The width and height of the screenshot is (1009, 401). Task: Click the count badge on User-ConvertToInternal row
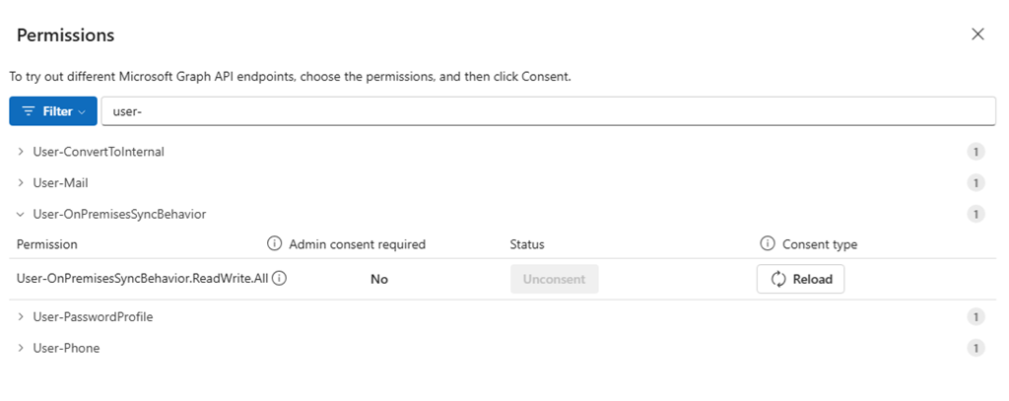[x=975, y=152]
